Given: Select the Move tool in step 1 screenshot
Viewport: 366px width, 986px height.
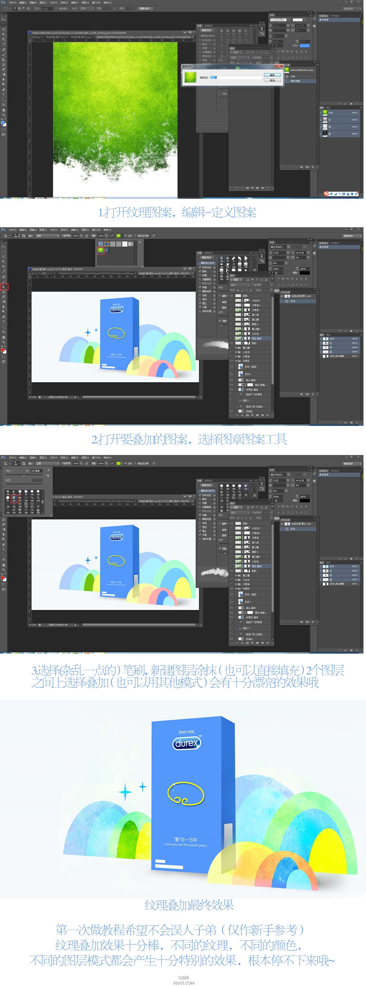Looking at the screenshot, I should click(x=4, y=19).
